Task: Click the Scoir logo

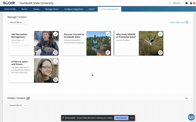Action: tap(9, 3)
